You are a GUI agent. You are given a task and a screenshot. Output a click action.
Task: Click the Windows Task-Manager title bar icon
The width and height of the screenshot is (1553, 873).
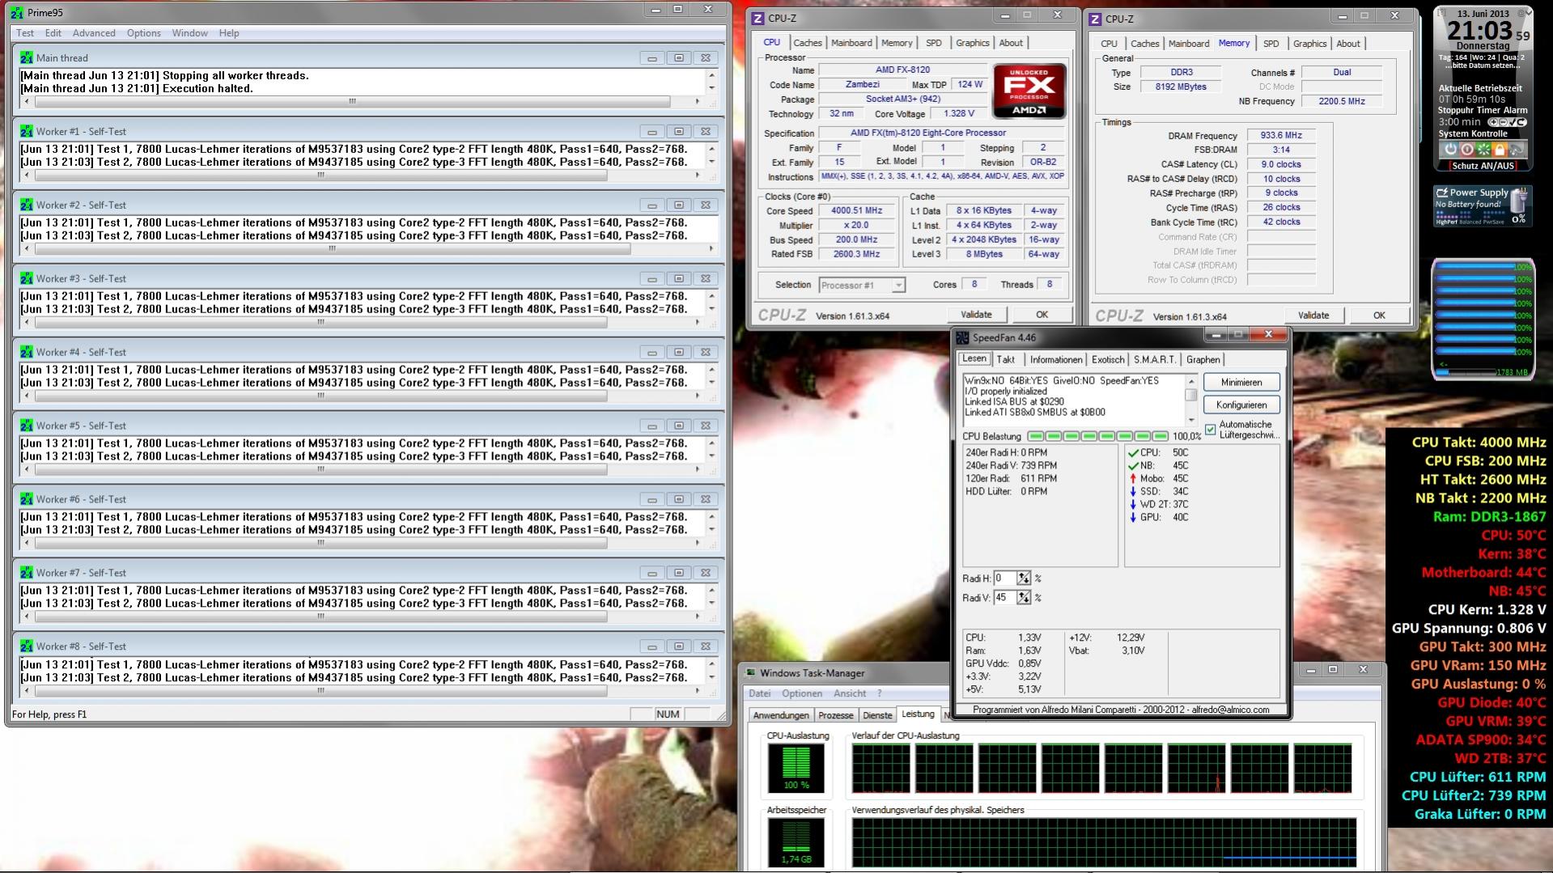pos(750,673)
